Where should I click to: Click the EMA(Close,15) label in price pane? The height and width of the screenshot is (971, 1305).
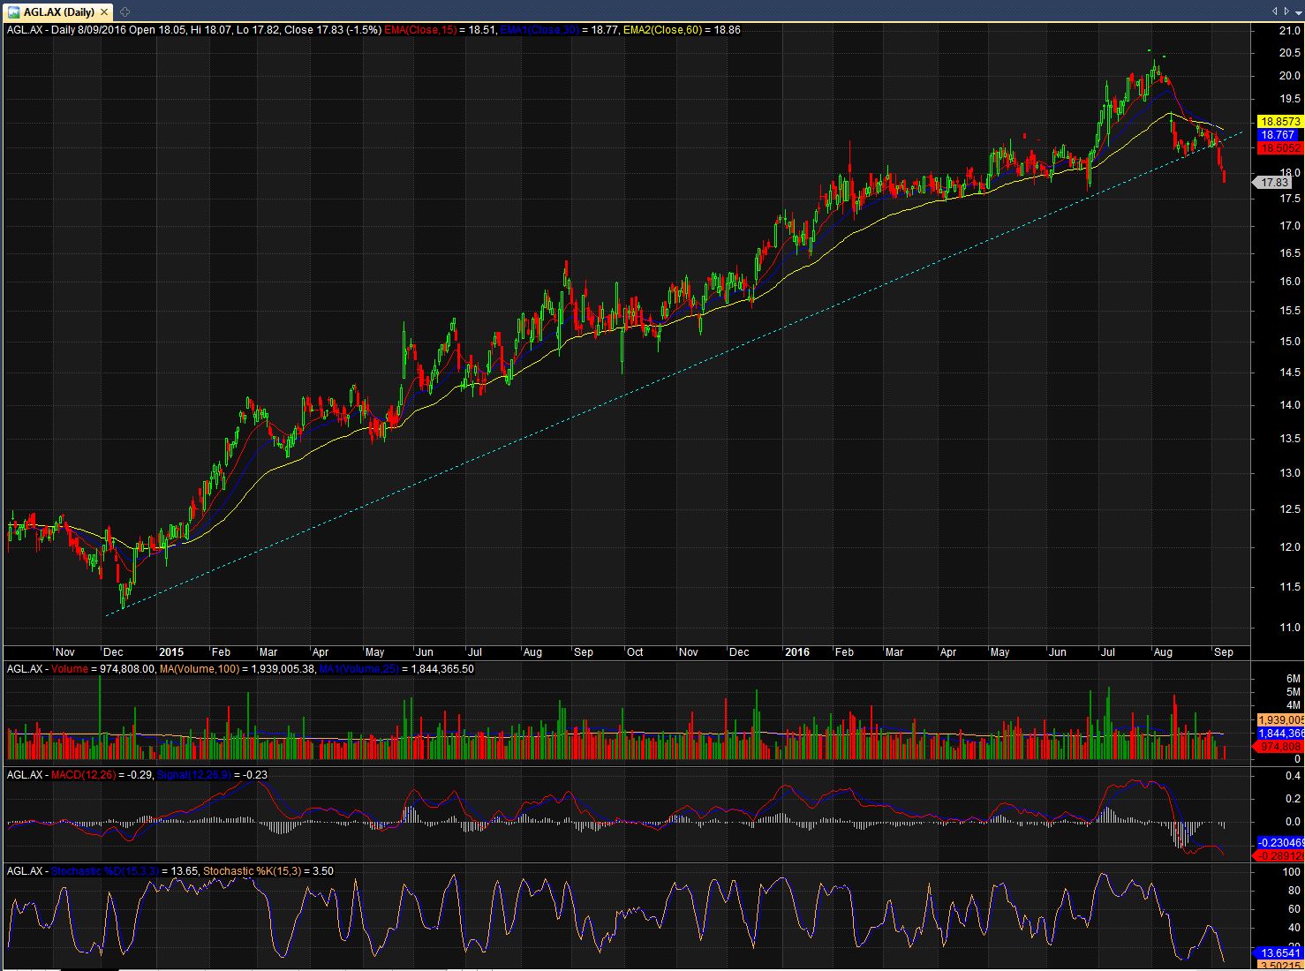(x=420, y=29)
